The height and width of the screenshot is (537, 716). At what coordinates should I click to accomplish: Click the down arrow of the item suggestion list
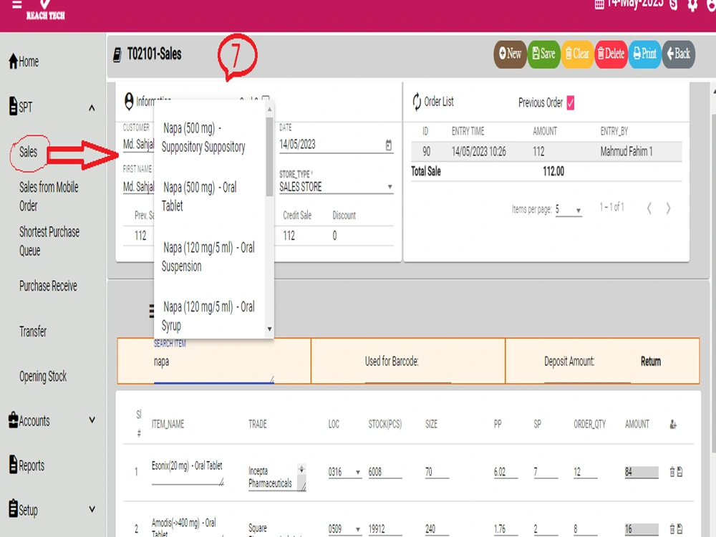click(269, 329)
